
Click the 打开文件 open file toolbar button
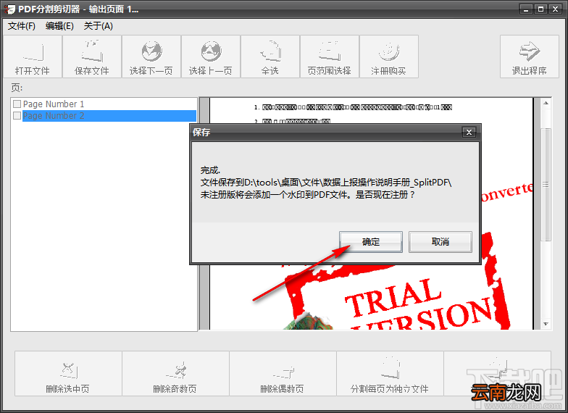33,57
